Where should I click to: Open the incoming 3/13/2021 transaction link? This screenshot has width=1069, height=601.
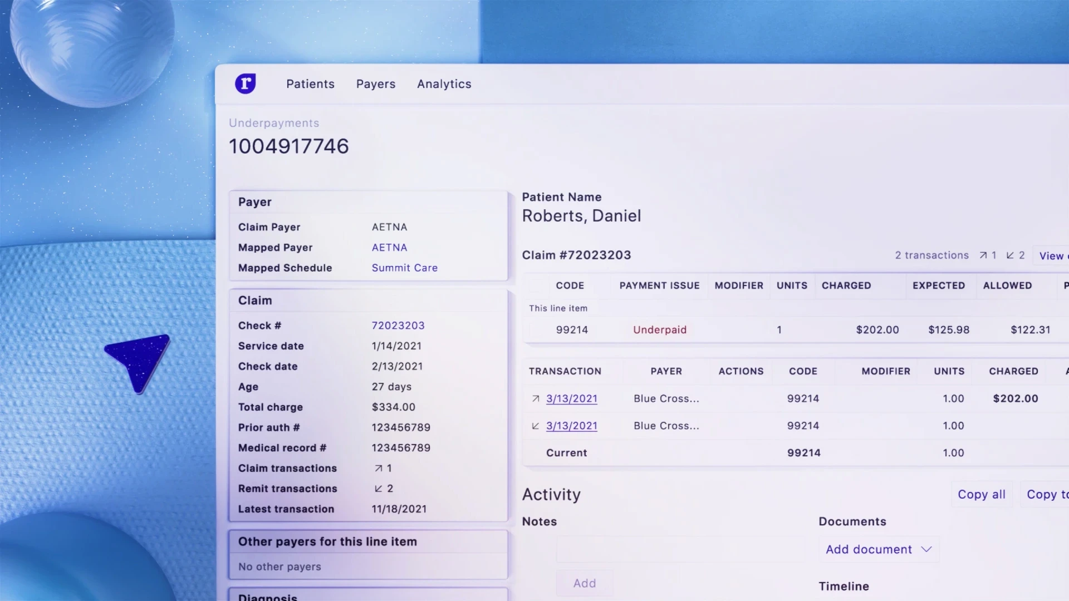[x=572, y=426]
